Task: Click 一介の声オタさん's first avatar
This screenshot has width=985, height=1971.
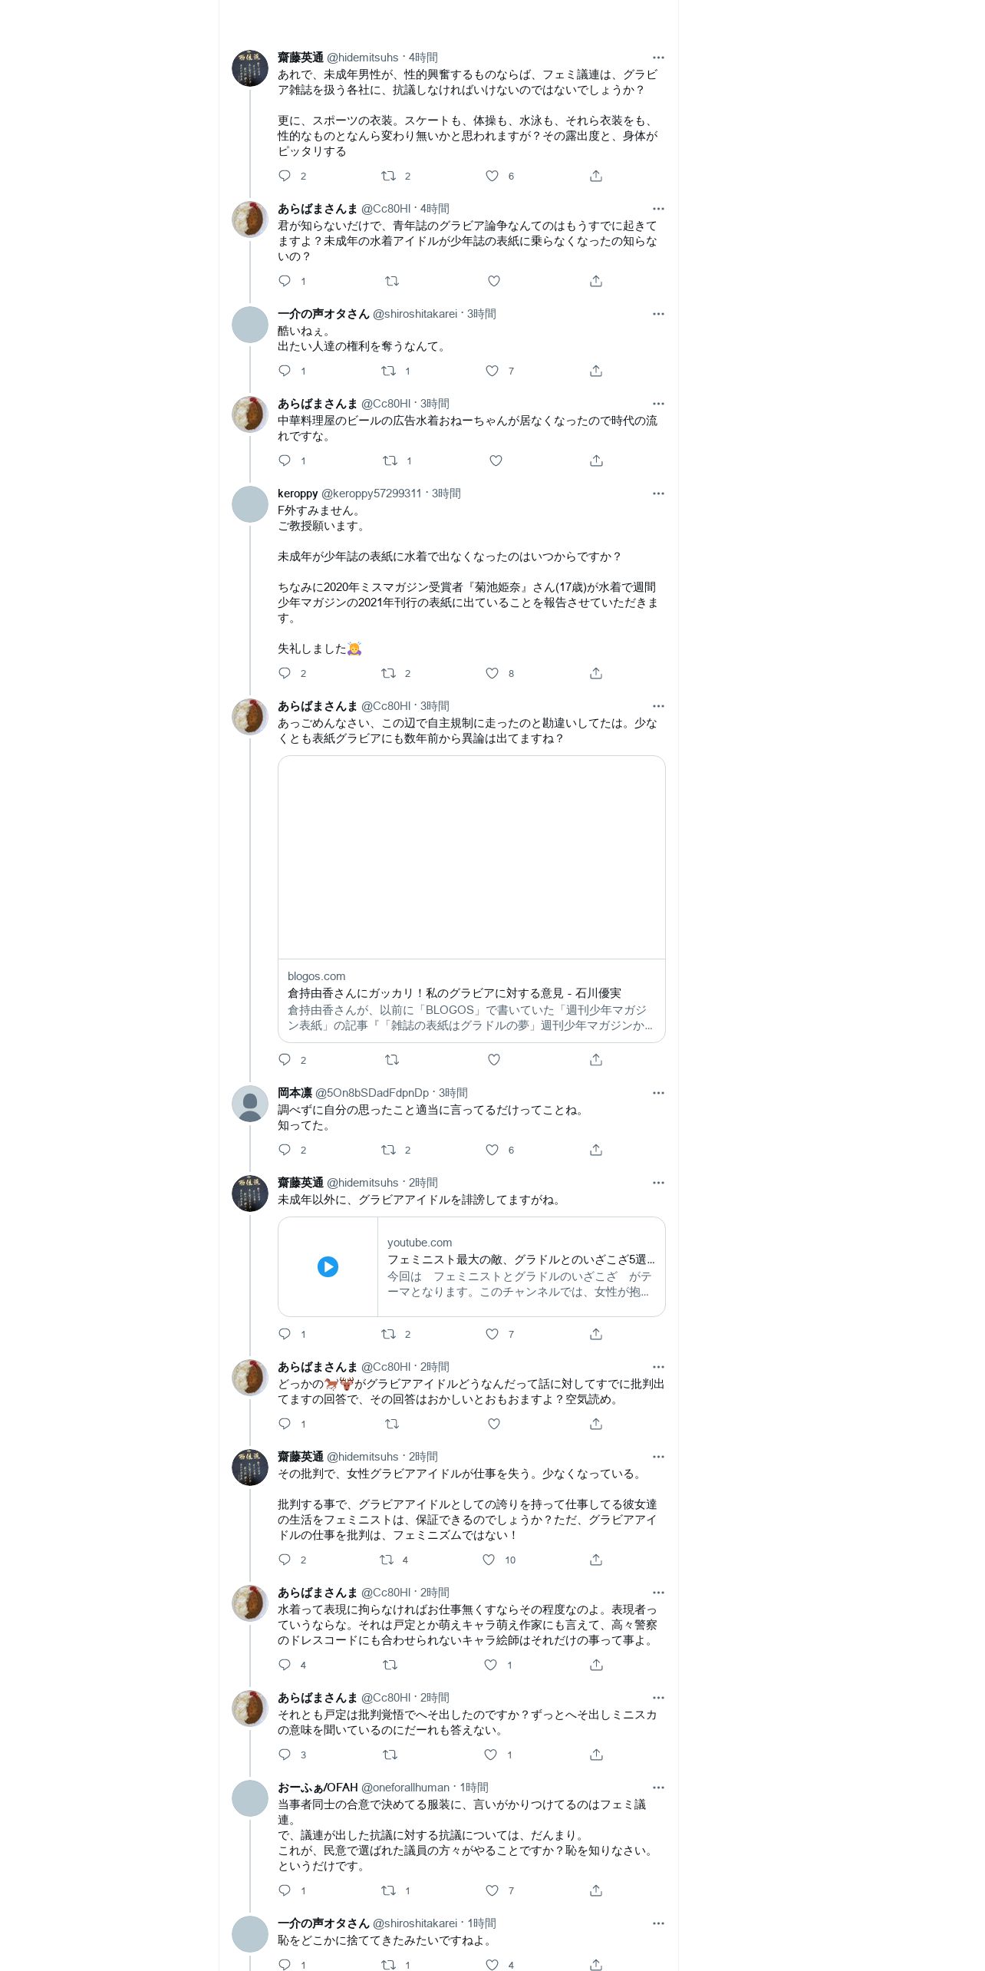Action: pyautogui.click(x=250, y=325)
